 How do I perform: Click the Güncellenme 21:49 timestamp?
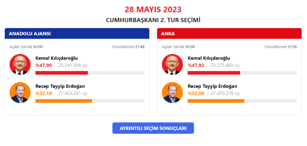pyautogui.click(x=129, y=47)
